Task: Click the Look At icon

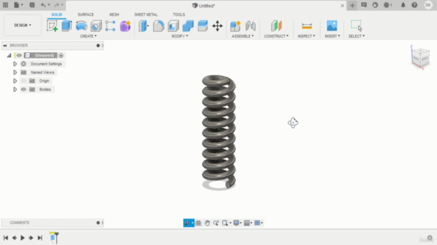Action: click(199, 223)
